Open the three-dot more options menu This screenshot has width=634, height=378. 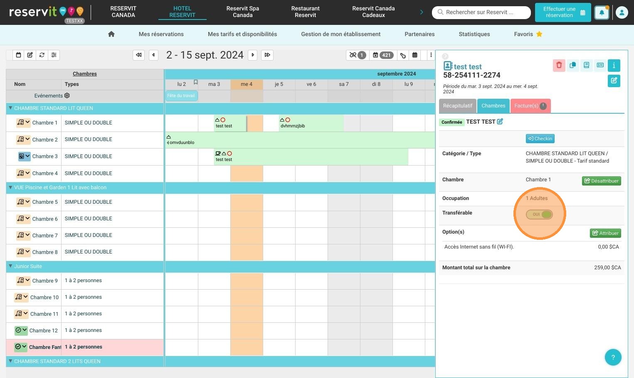(x=431, y=55)
